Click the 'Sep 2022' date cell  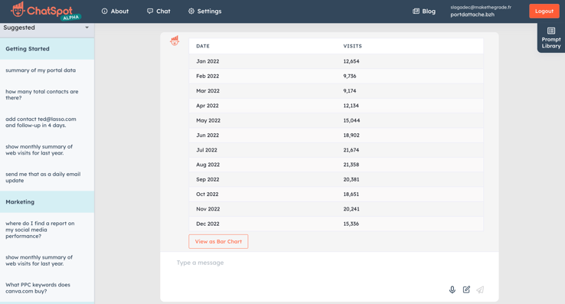pyautogui.click(x=207, y=179)
